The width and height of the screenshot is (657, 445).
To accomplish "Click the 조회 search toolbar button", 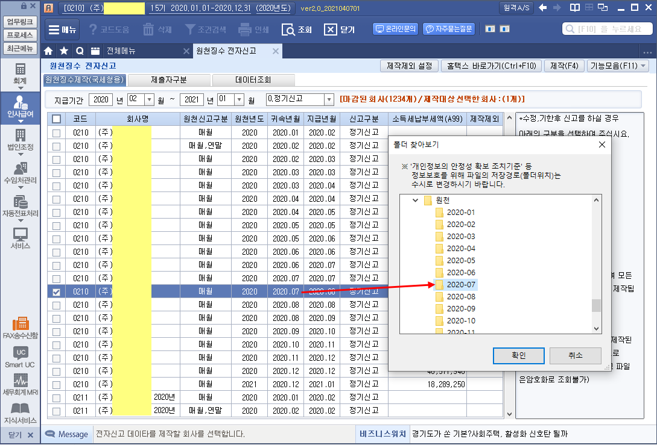I will [297, 30].
